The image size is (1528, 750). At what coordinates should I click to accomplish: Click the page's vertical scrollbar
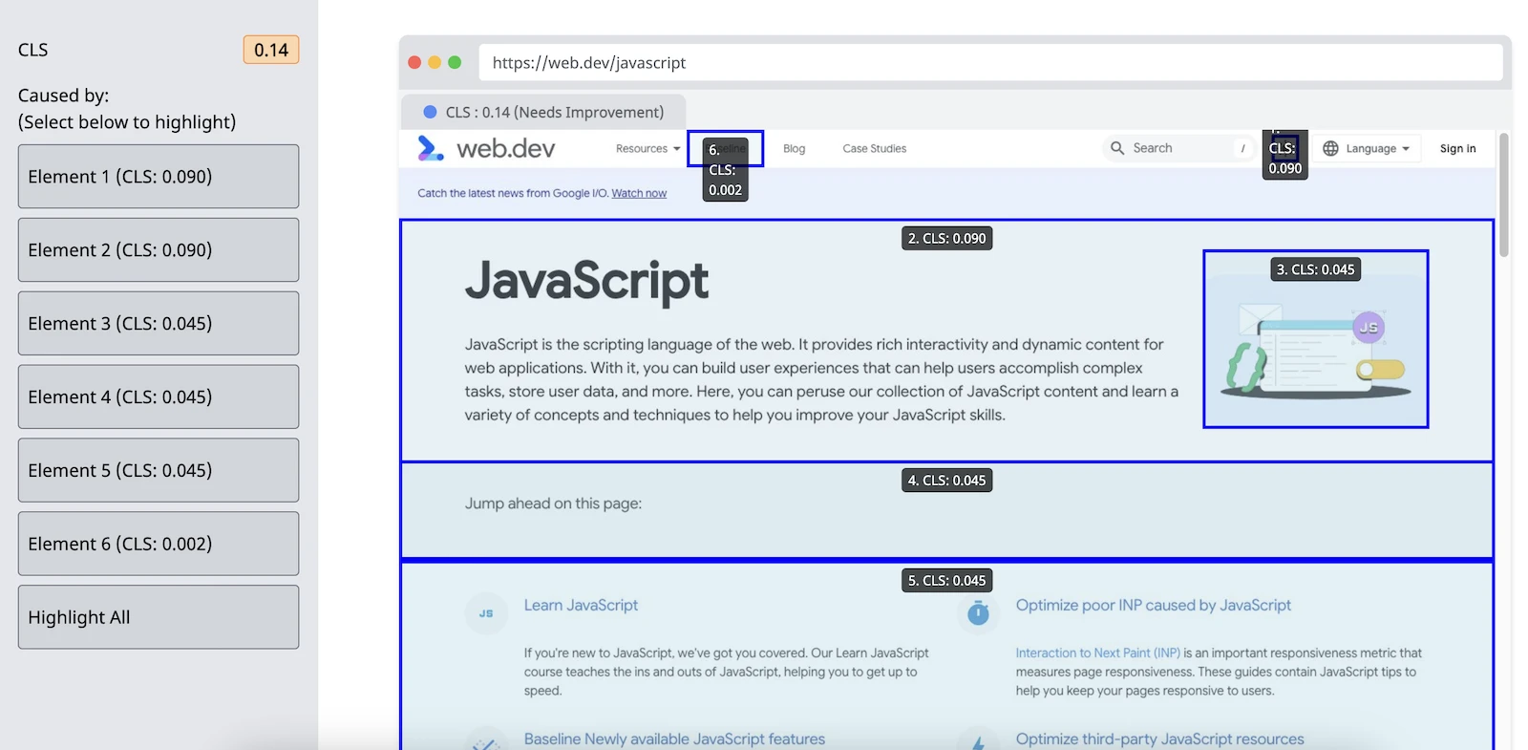coord(1503,196)
